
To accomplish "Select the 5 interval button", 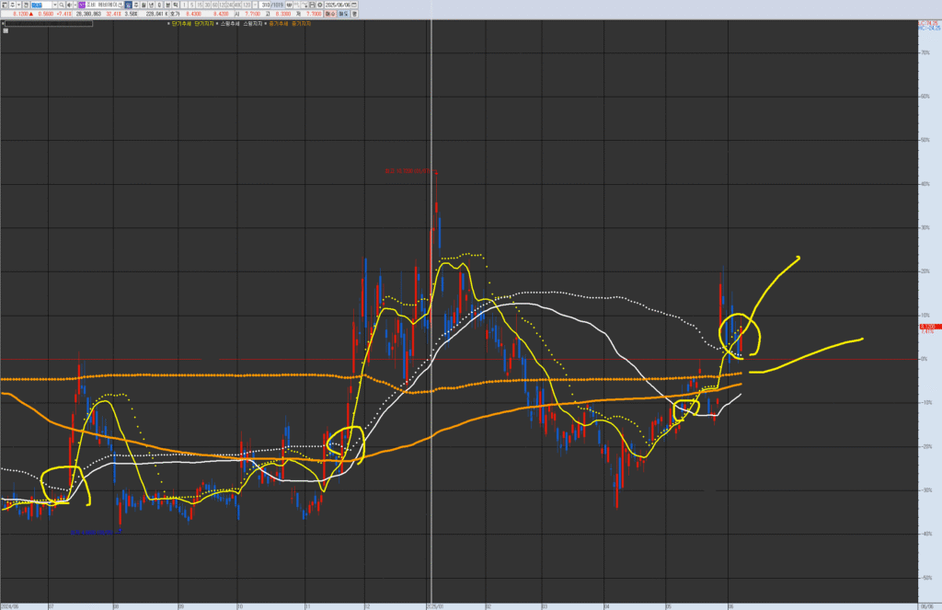I will 191,5.
